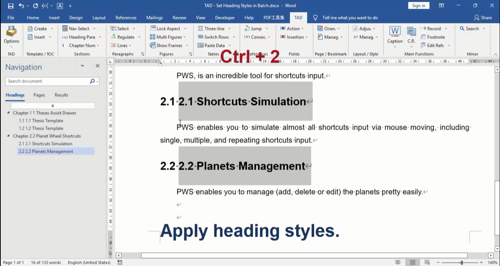Click the Save icon in title bar

point(11,5)
